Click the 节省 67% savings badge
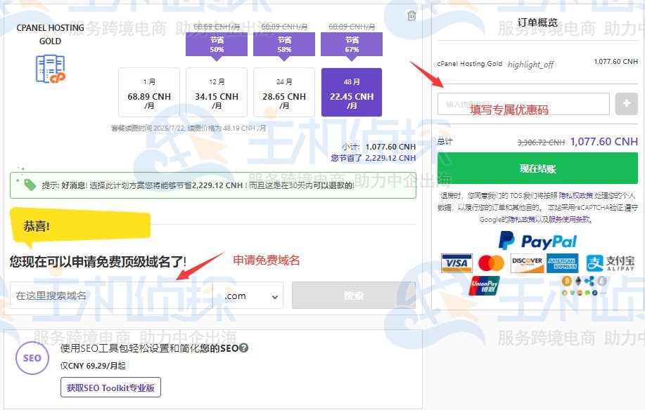Viewport: 645px width, 410px height. [351, 45]
